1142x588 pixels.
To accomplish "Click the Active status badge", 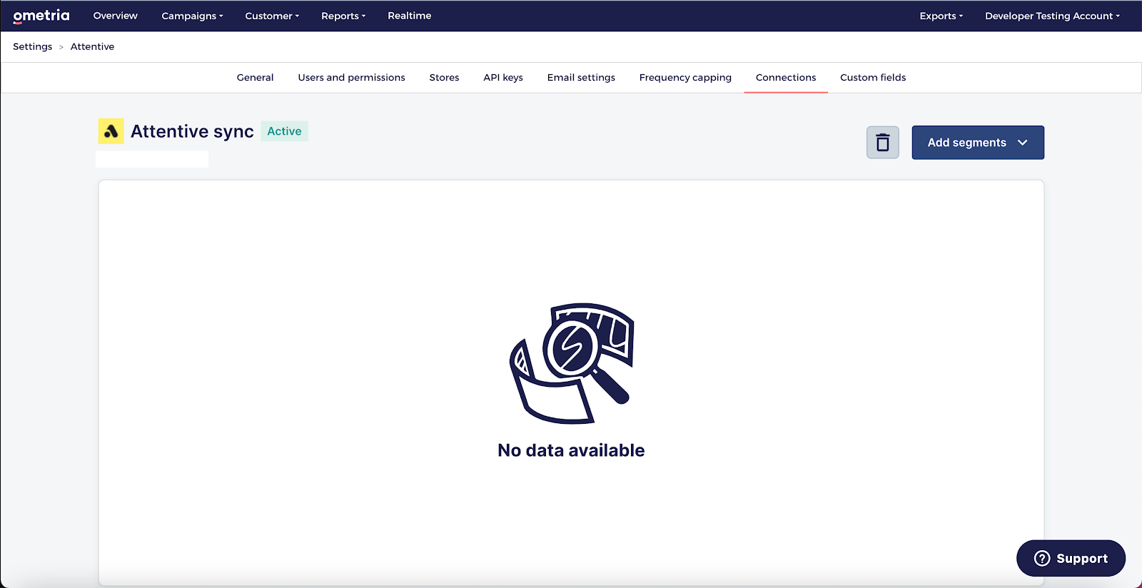I will click(284, 131).
